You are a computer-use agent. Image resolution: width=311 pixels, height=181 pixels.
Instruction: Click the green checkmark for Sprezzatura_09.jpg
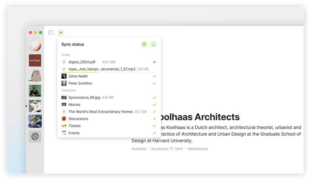[154, 97]
